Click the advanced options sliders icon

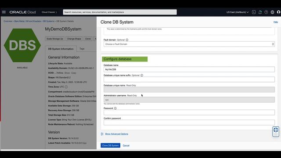[x=102, y=134]
